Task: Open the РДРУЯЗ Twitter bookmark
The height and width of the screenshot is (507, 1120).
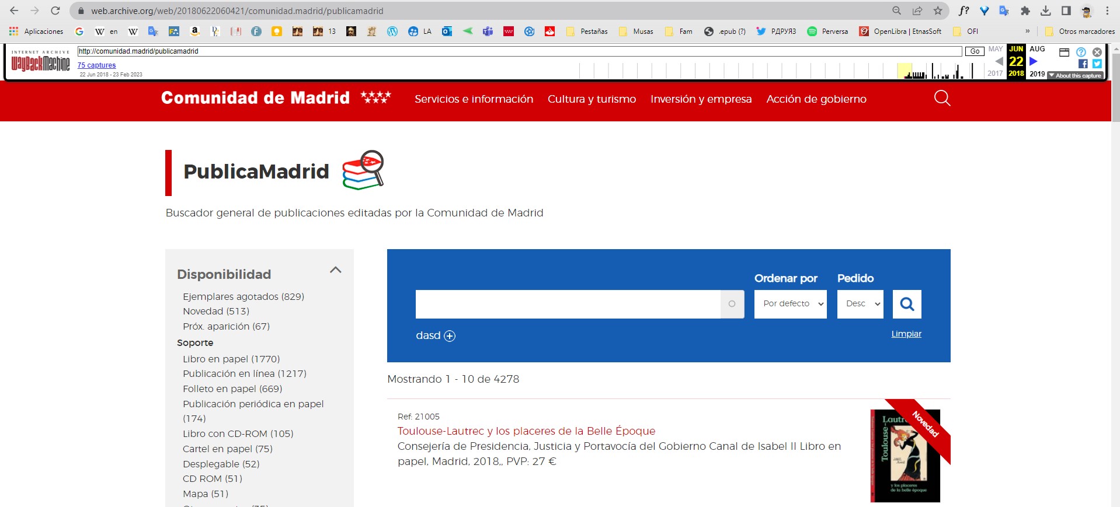Action: tap(776, 32)
